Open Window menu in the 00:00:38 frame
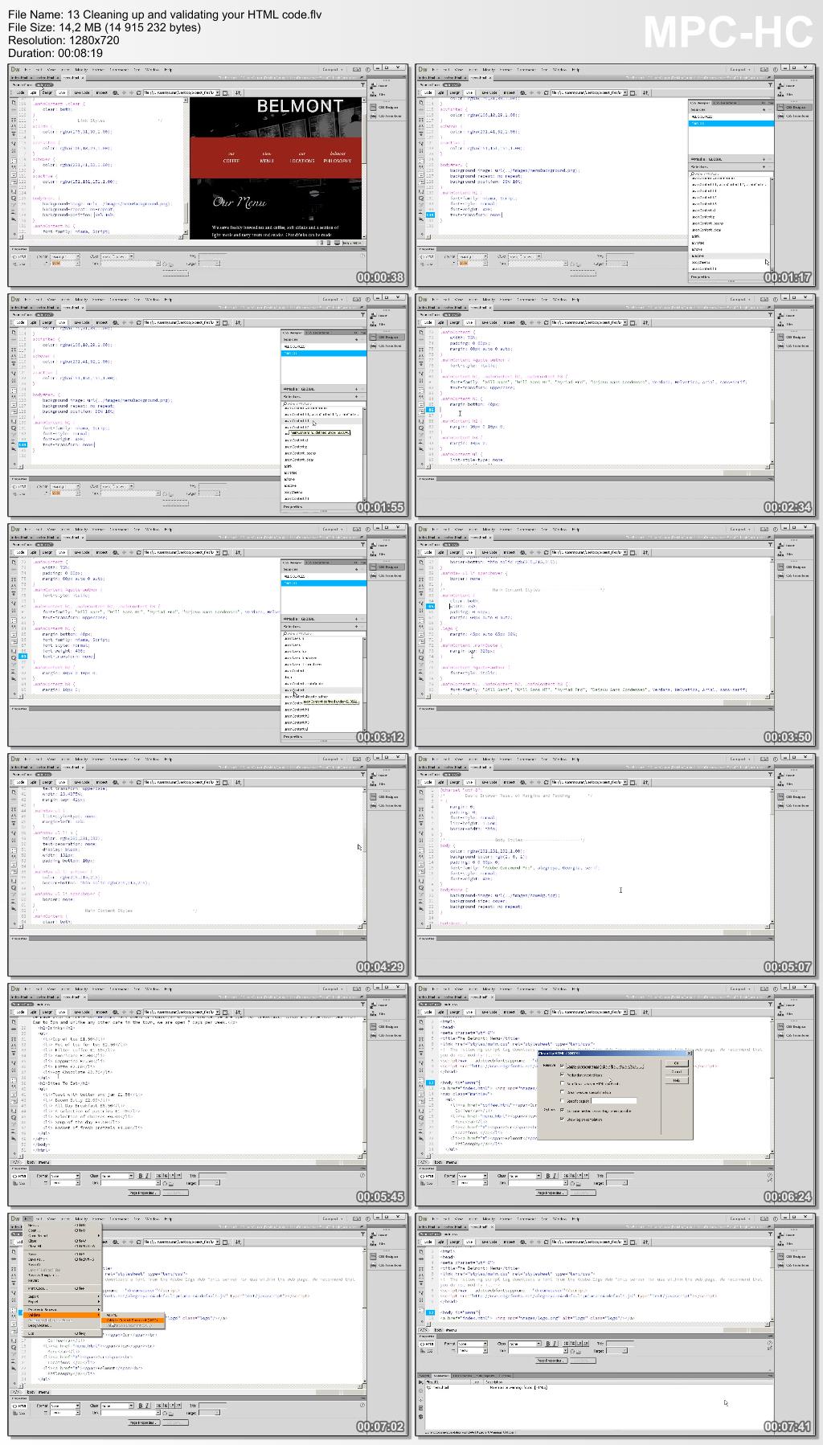This screenshot has height=1445, width=823. 153,70
